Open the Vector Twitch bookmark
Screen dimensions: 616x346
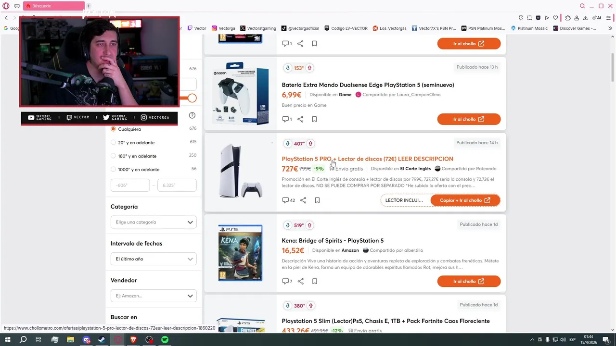point(197,28)
